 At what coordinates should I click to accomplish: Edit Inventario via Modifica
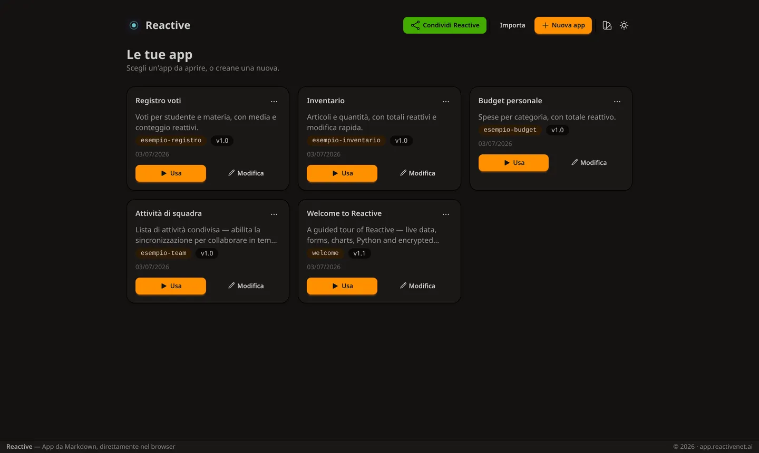(417, 173)
